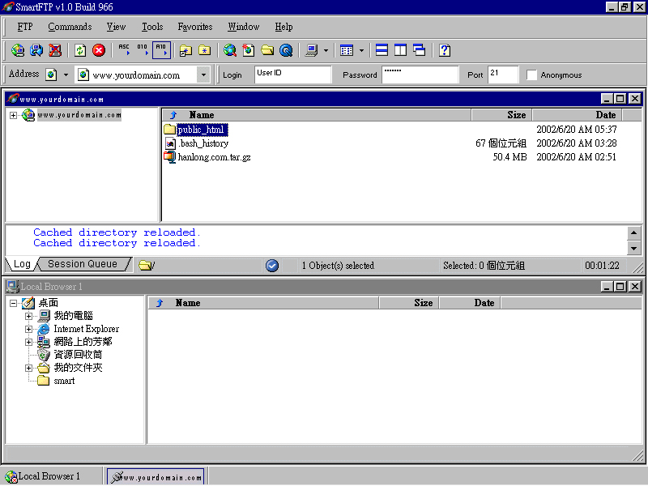Go up a directory in the remote pane

[173, 115]
